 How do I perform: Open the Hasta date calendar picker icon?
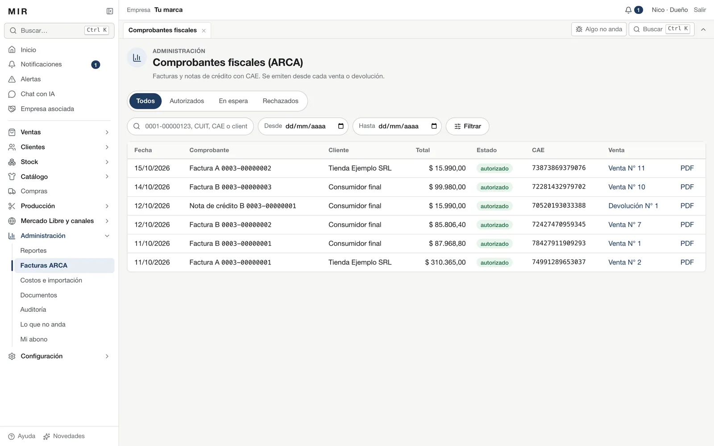(x=434, y=126)
